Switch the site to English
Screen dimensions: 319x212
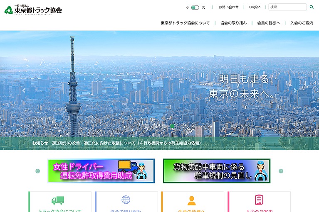255,7
